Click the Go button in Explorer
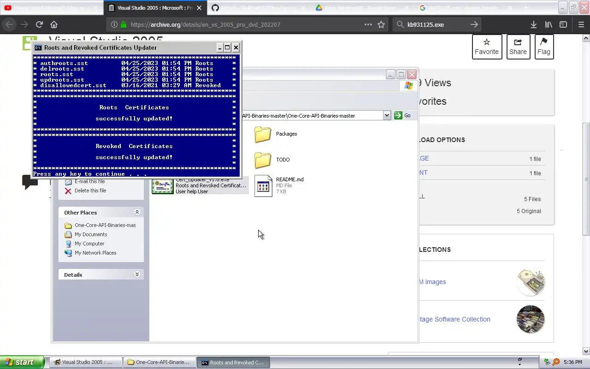Screen dimensions: 590x369 coord(402,115)
